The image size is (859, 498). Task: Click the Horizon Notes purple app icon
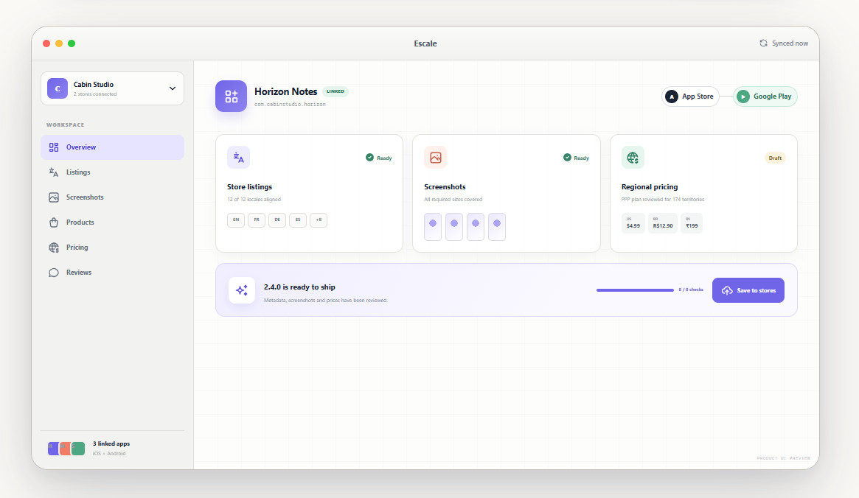click(x=232, y=97)
